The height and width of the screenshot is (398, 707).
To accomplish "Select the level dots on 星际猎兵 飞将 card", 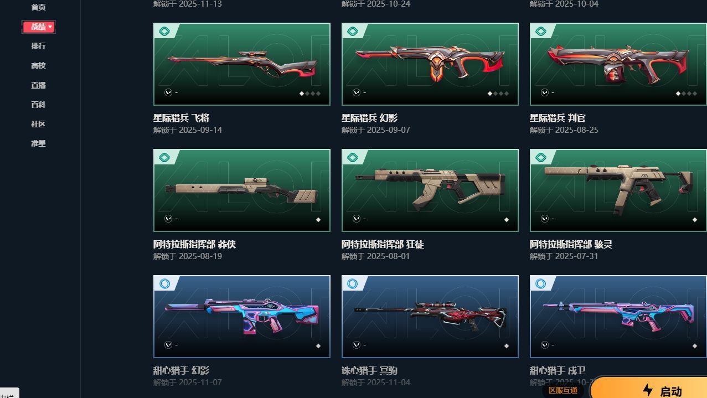I will click(310, 94).
